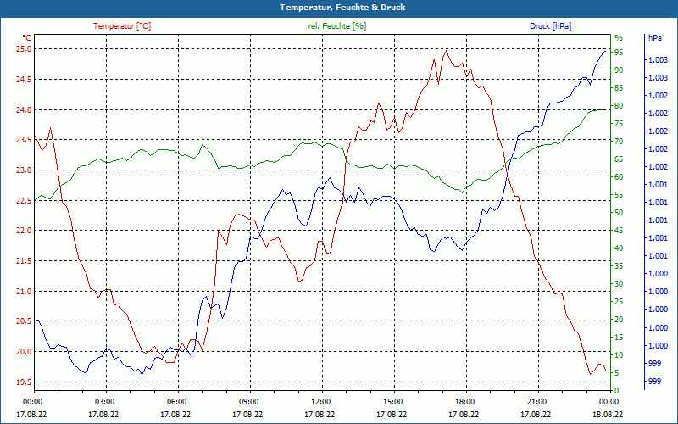Click the 55 humidity axis value

(x=619, y=195)
